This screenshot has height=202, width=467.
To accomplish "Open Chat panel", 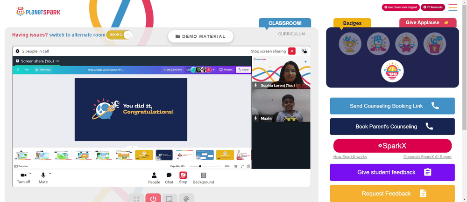I will click(169, 178).
